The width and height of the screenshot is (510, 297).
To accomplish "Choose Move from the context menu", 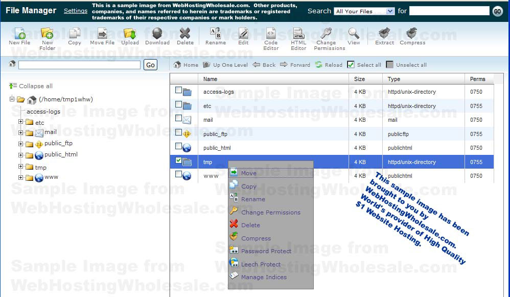I will 271,173.
